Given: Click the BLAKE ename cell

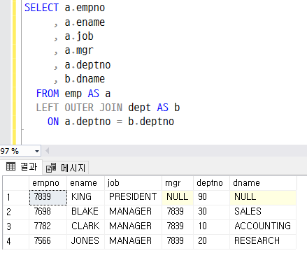Looking at the screenshot, I should tap(85, 212).
